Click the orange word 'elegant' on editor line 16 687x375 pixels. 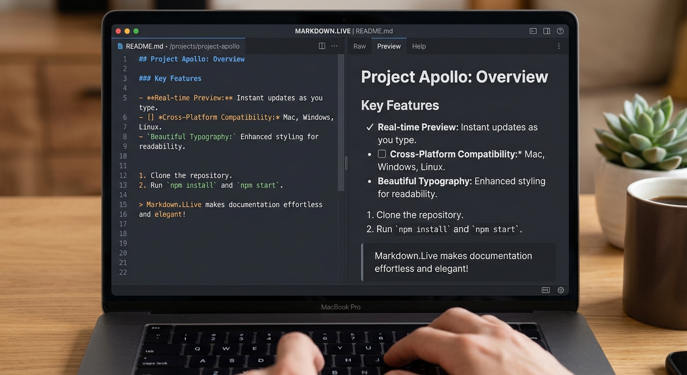coord(168,214)
